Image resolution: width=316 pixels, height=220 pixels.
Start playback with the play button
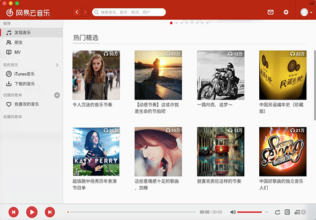tap(32, 212)
